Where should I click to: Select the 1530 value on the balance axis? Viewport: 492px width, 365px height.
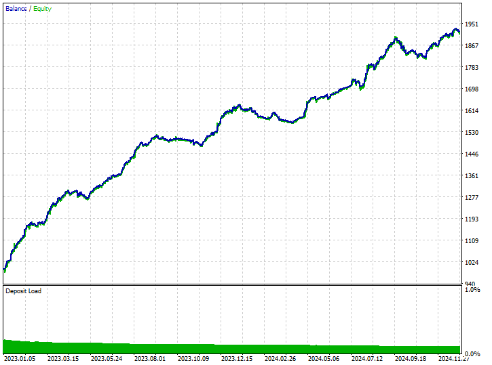(x=472, y=133)
